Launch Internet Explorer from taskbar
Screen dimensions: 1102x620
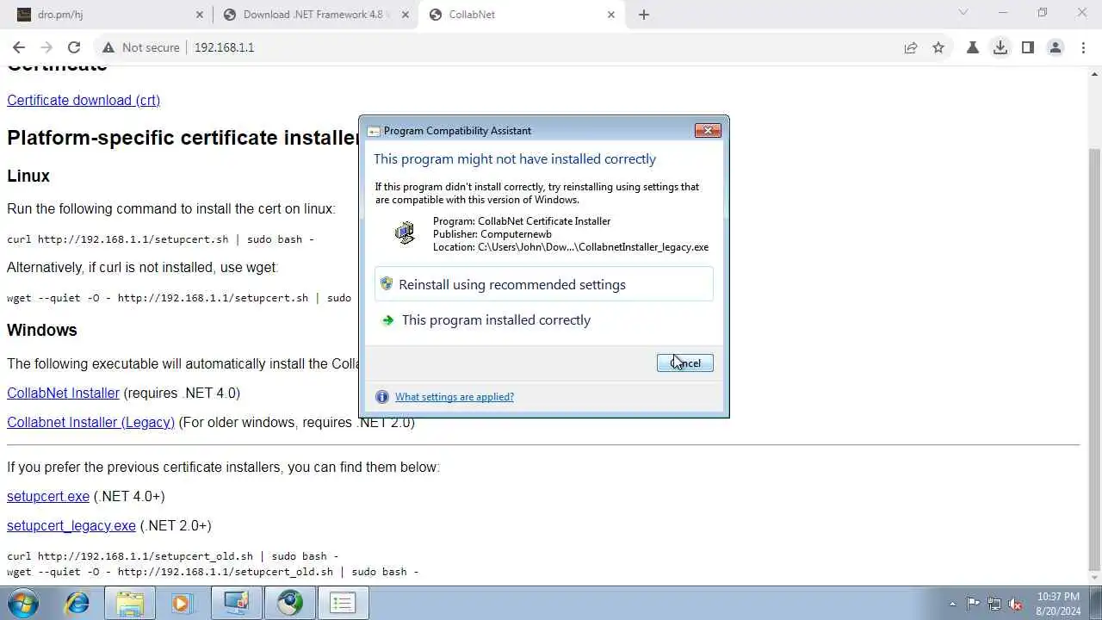[x=77, y=603]
